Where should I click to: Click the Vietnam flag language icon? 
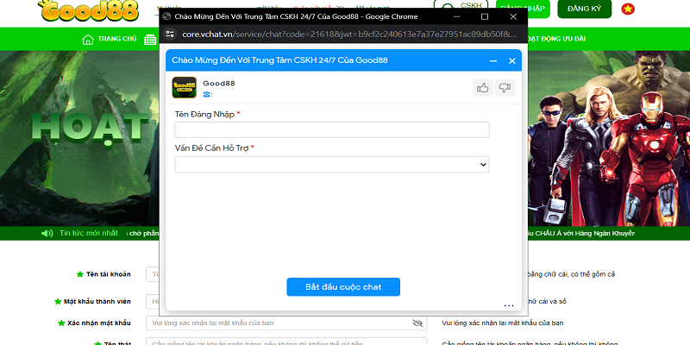click(x=627, y=9)
